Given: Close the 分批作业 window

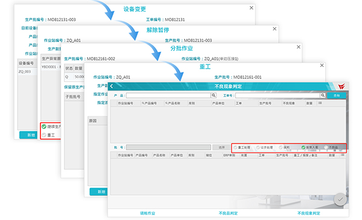Looking at the screenshot, I should (x=299, y=47).
